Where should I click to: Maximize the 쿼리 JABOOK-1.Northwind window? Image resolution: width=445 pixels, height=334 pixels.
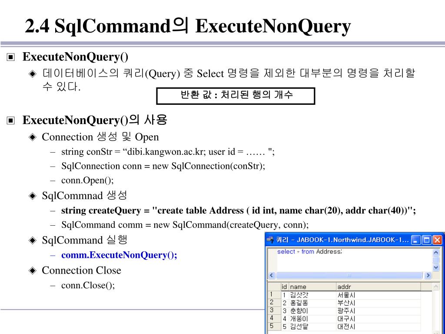click(x=426, y=240)
